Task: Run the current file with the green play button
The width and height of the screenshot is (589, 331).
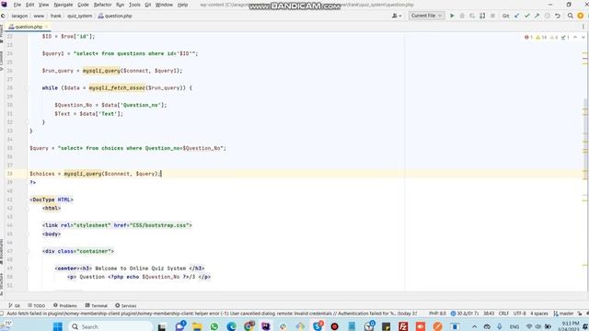Action: click(452, 16)
